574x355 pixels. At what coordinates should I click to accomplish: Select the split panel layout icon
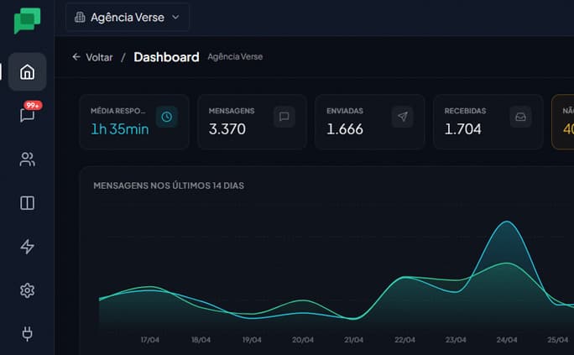27,203
